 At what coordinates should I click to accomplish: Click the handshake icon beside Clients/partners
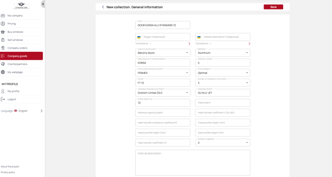[x=3, y=64]
